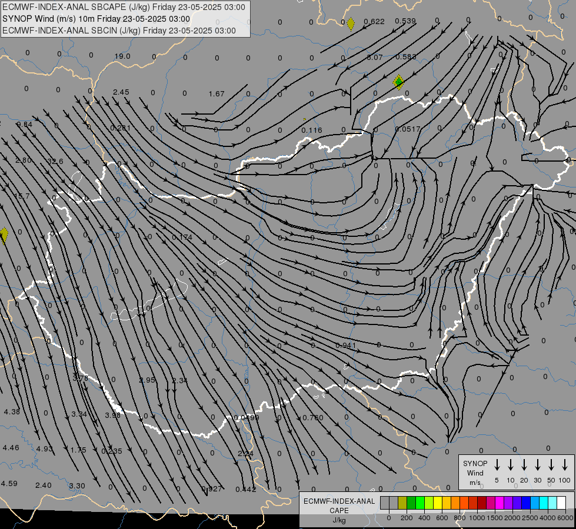This screenshot has width=576, height=529.
Task: Click the 30 m/s wind arrow in legend
Action: (537, 465)
